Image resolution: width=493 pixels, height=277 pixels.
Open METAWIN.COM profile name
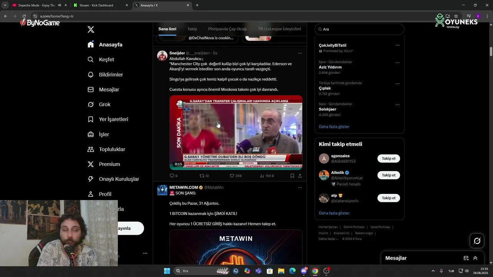pyautogui.click(x=184, y=187)
